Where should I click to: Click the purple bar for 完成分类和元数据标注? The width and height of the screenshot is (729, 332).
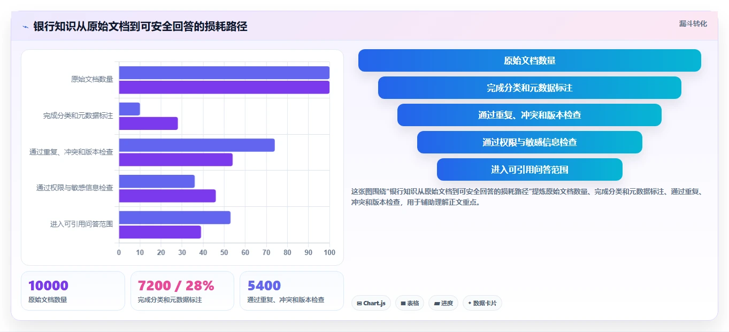pos(148,123)
